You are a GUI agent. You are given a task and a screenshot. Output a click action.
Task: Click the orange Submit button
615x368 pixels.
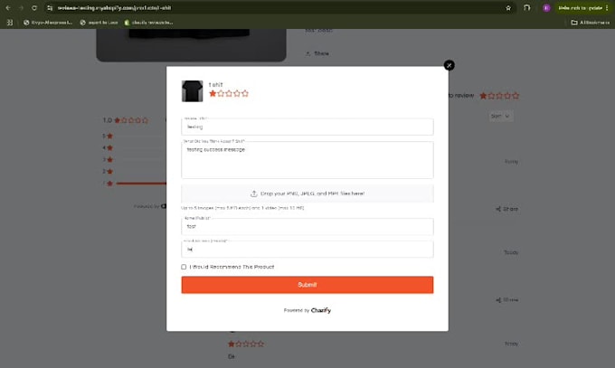coord(307,285)
